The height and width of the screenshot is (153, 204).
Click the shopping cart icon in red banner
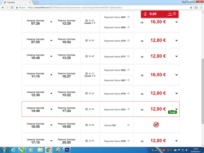coord(145,14)
